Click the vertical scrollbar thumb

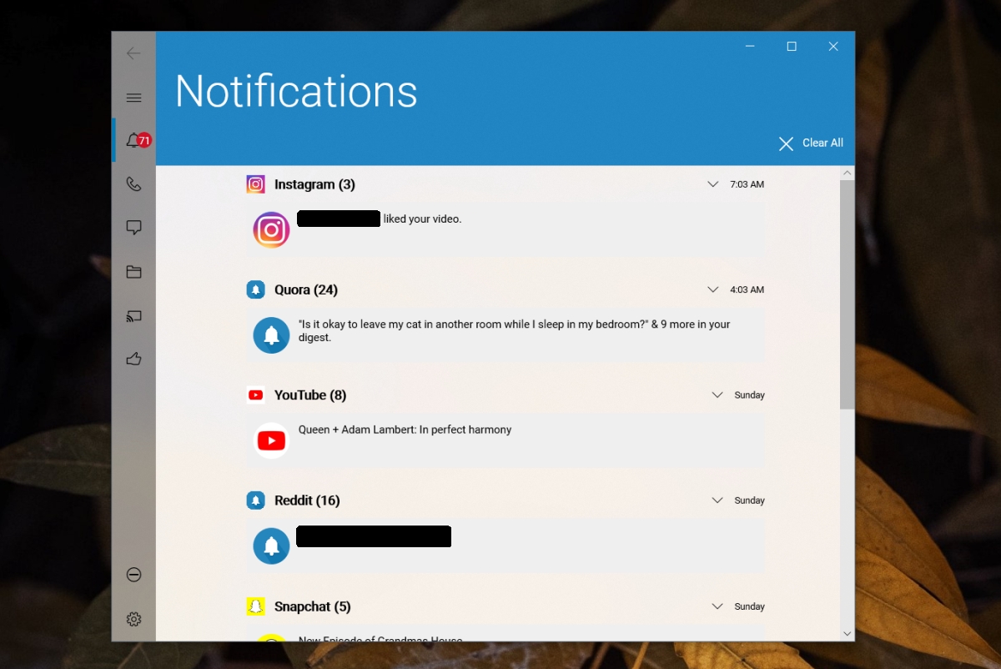848,294
